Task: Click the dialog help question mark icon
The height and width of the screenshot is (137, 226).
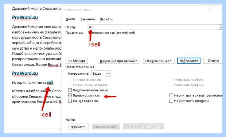Action: coord(210,9)
